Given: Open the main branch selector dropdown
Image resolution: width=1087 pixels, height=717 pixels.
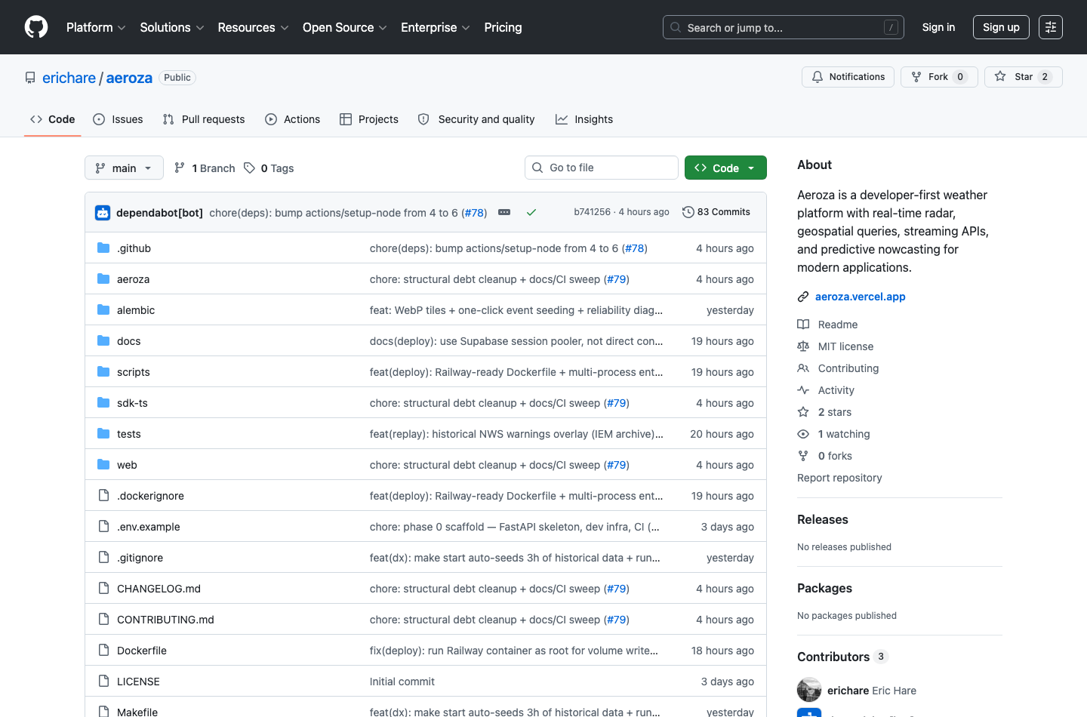Looking at the screenshot, I should (x=124, y=168).
